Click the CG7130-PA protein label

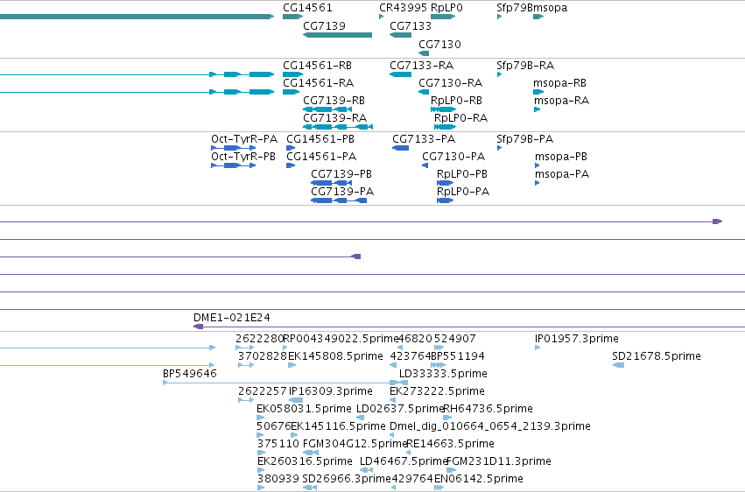pos(453,156)
